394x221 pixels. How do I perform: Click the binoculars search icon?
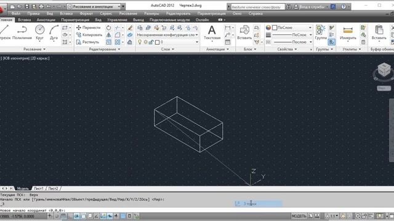coord(289,7)
